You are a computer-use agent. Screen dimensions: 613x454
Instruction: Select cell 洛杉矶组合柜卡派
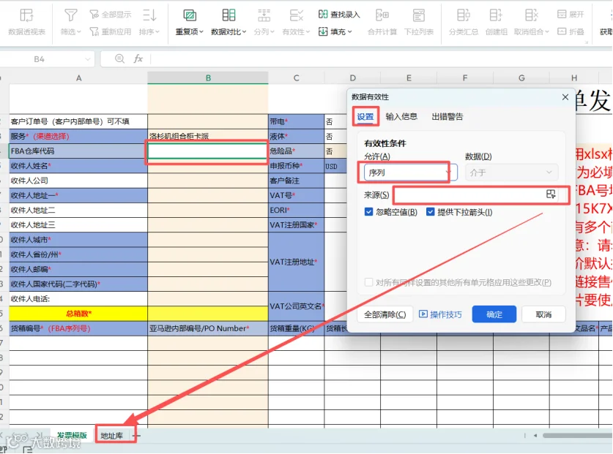207,136
